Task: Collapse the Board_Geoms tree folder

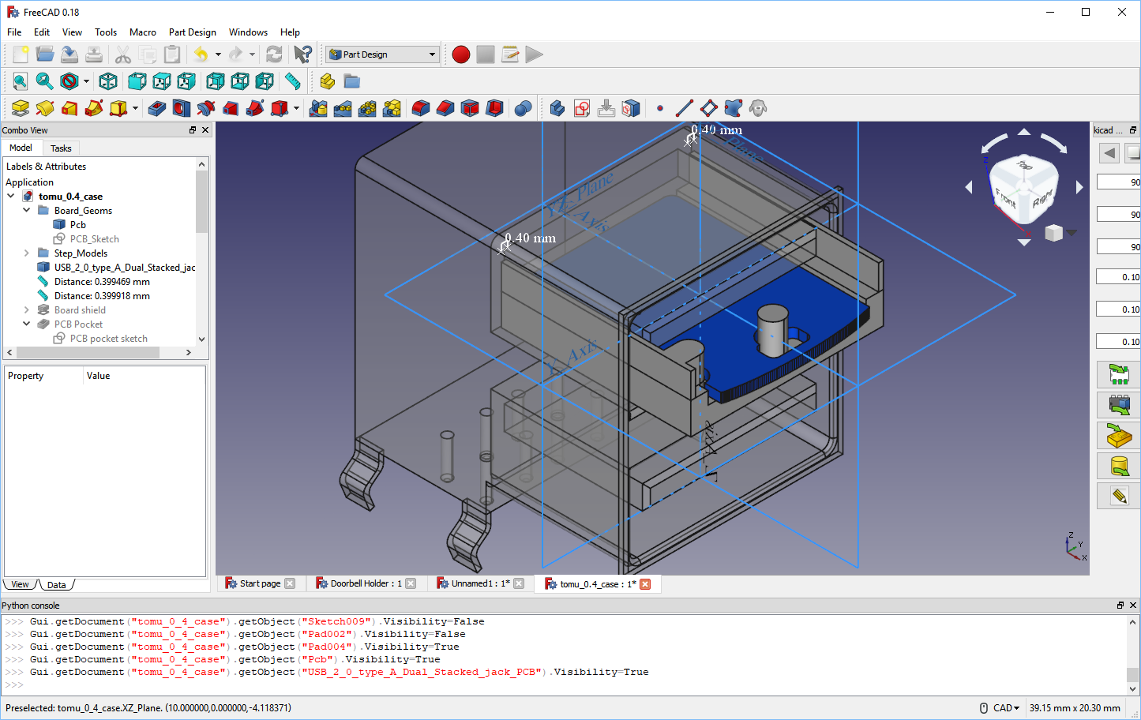Action: (x=27, y=211)
